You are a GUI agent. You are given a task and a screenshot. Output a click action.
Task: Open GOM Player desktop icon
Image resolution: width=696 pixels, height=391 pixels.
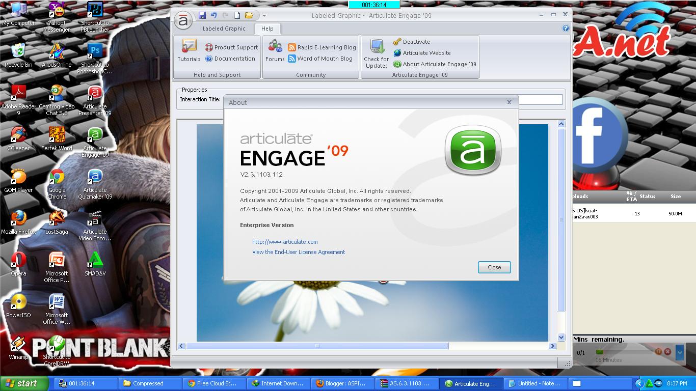pos(18,180)
